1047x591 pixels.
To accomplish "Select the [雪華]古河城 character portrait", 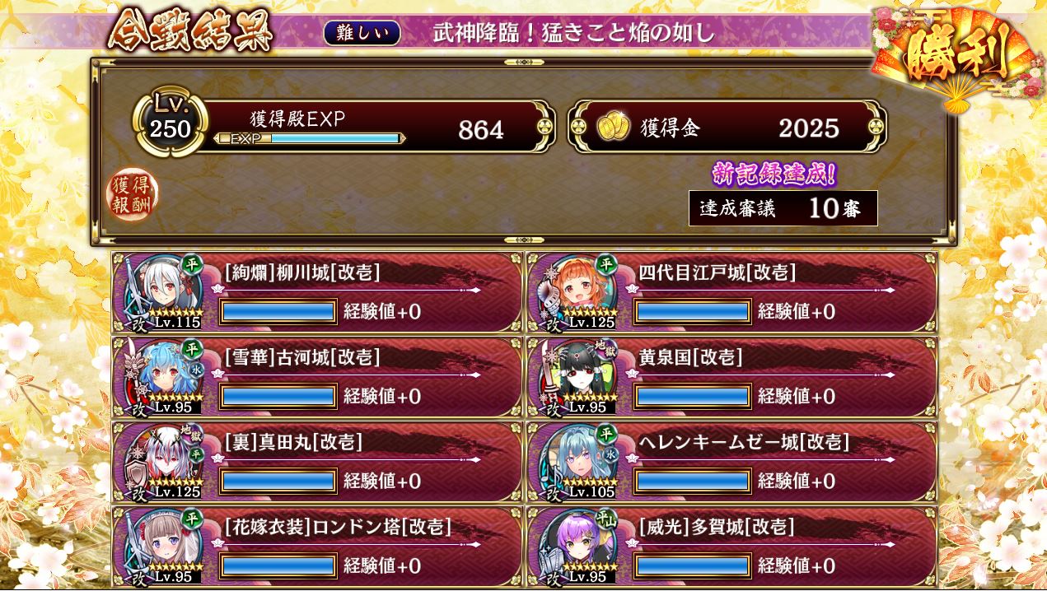I will pos(163,376).
